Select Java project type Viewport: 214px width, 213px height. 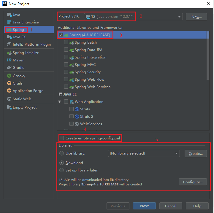coord(29,15)
